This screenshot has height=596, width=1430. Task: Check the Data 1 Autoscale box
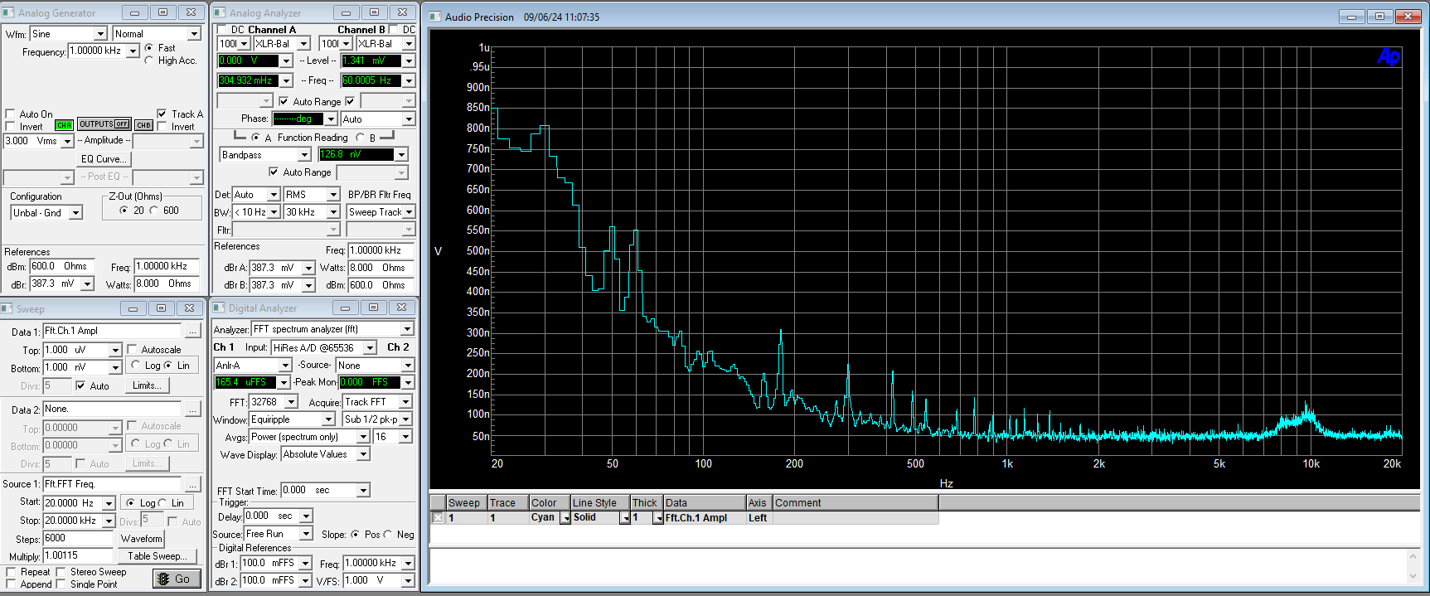pyautogui.click(x=132, y=350)
